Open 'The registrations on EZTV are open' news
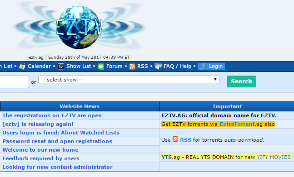This screenshot has height=177, width=294. [52, 115]
